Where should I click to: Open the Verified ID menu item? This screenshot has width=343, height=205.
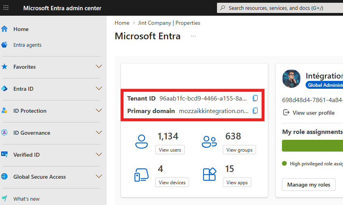(x=26, y=155)
